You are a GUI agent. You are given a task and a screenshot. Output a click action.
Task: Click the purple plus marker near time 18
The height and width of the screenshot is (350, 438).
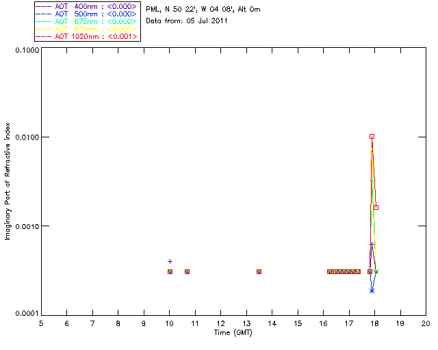click(372, 245)
